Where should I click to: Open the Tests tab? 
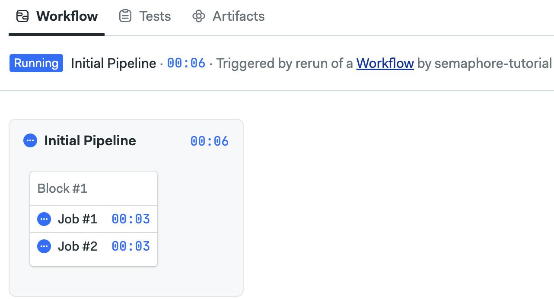click(x=145, y=16)
